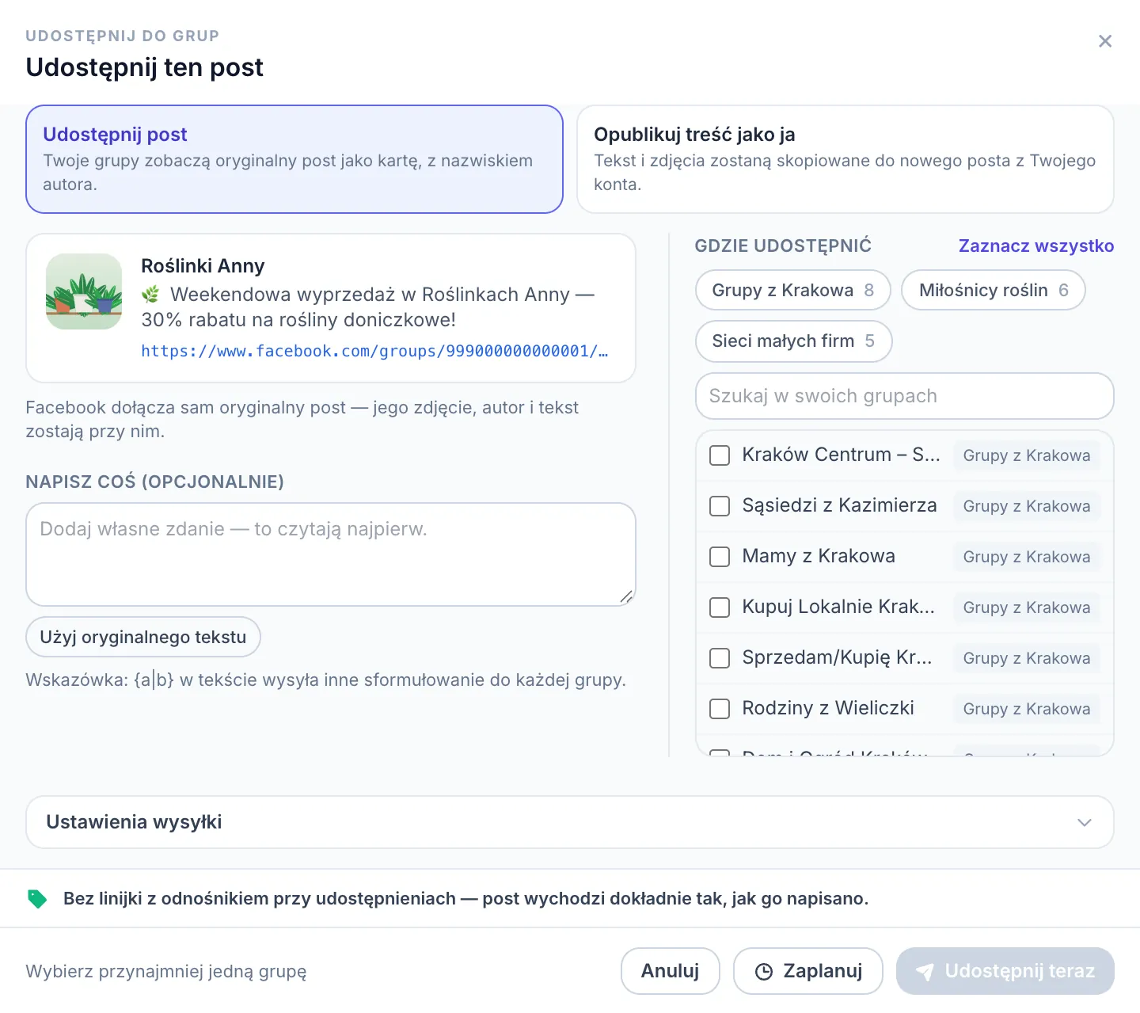Grab the text area resize handle
The height and width of the screenshot is (1013, 1140).
point(626,596)
